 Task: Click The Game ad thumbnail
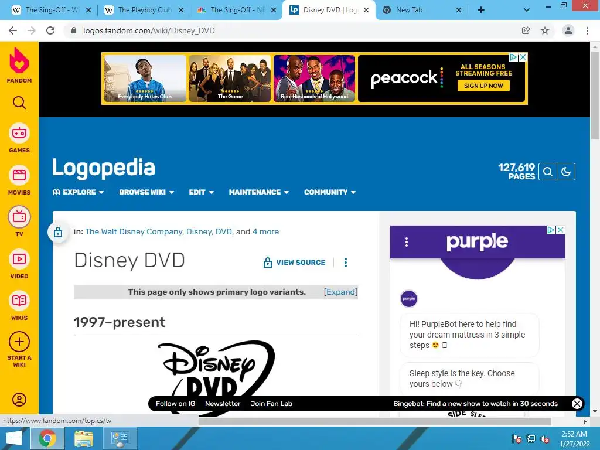click(x=230, y=79)
